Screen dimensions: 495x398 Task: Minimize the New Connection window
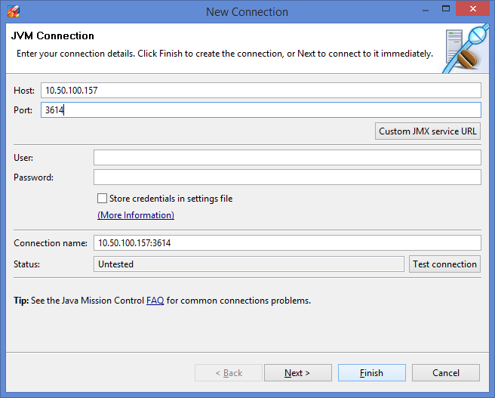pyautogui.click(x=426, y=9)
